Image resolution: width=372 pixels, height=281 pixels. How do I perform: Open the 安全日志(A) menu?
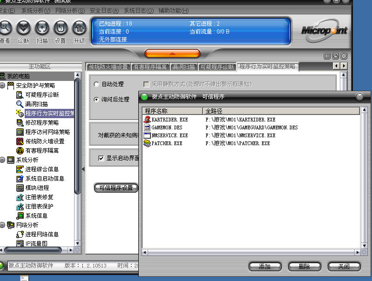(x=104, y=11)
